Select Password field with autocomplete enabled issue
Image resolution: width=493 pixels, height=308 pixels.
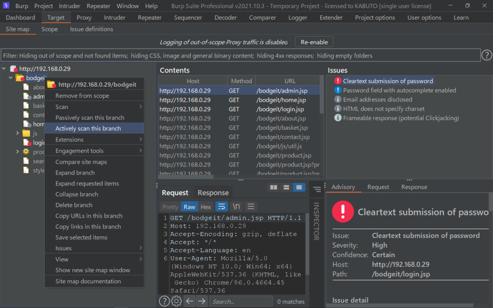click(x=399, y=90)
